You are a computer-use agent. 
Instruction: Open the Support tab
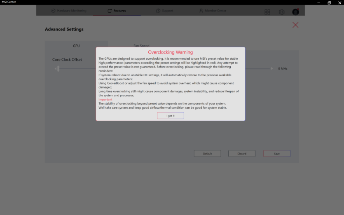click(164, 11)
